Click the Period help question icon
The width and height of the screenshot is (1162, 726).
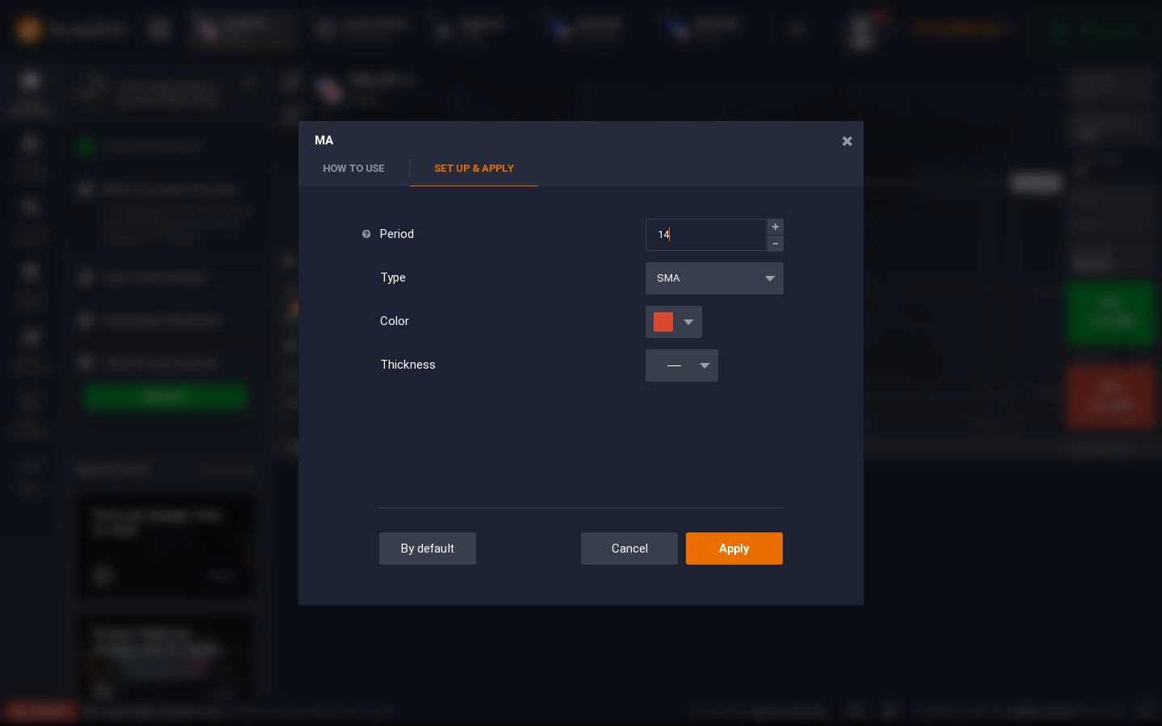[366, 234]
